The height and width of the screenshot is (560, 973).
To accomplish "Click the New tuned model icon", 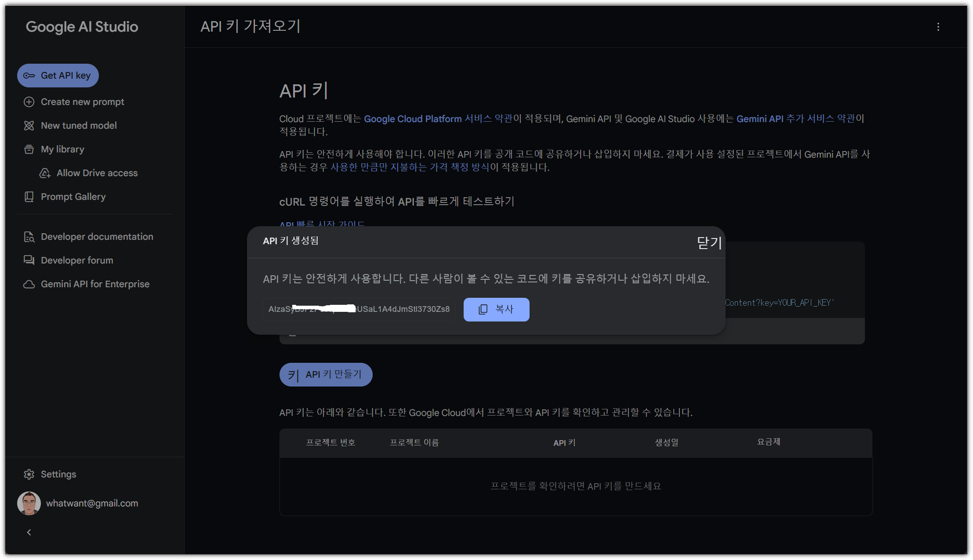I will tap(29, 126).
